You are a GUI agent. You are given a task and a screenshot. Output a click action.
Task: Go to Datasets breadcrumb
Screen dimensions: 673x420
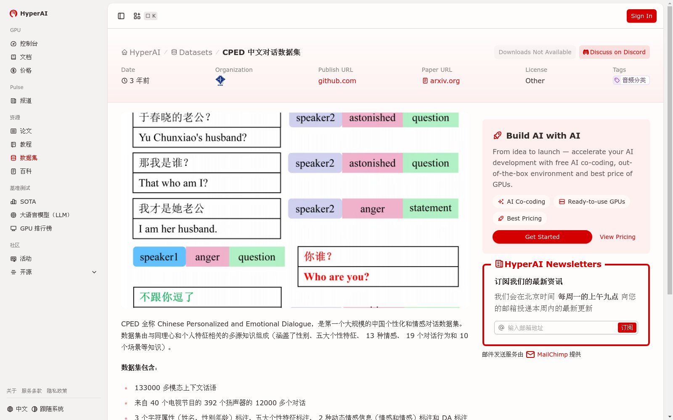pyautogui.click(x=191, y=52)
